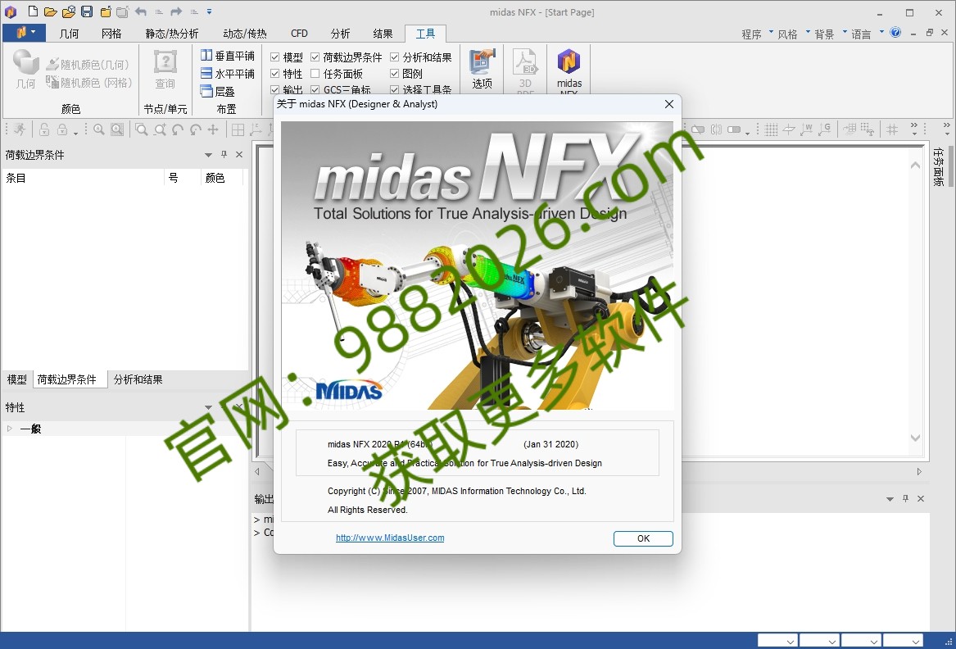Expand the 一般 (General) properties tree node

tap(9, 429)
